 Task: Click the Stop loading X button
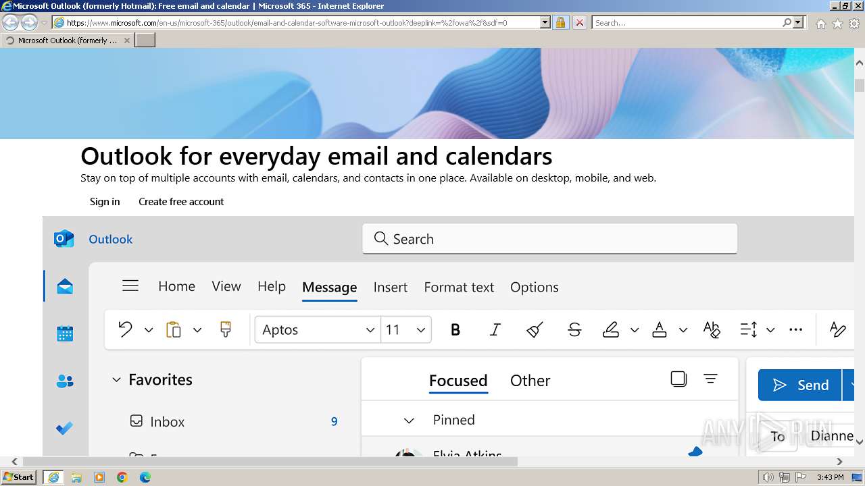pos(579,22)
